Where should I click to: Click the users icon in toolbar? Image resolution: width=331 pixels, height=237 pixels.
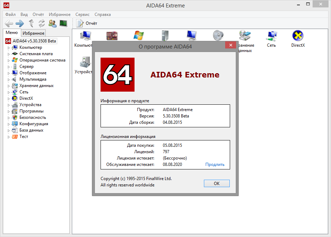click(x=52, y=23)
